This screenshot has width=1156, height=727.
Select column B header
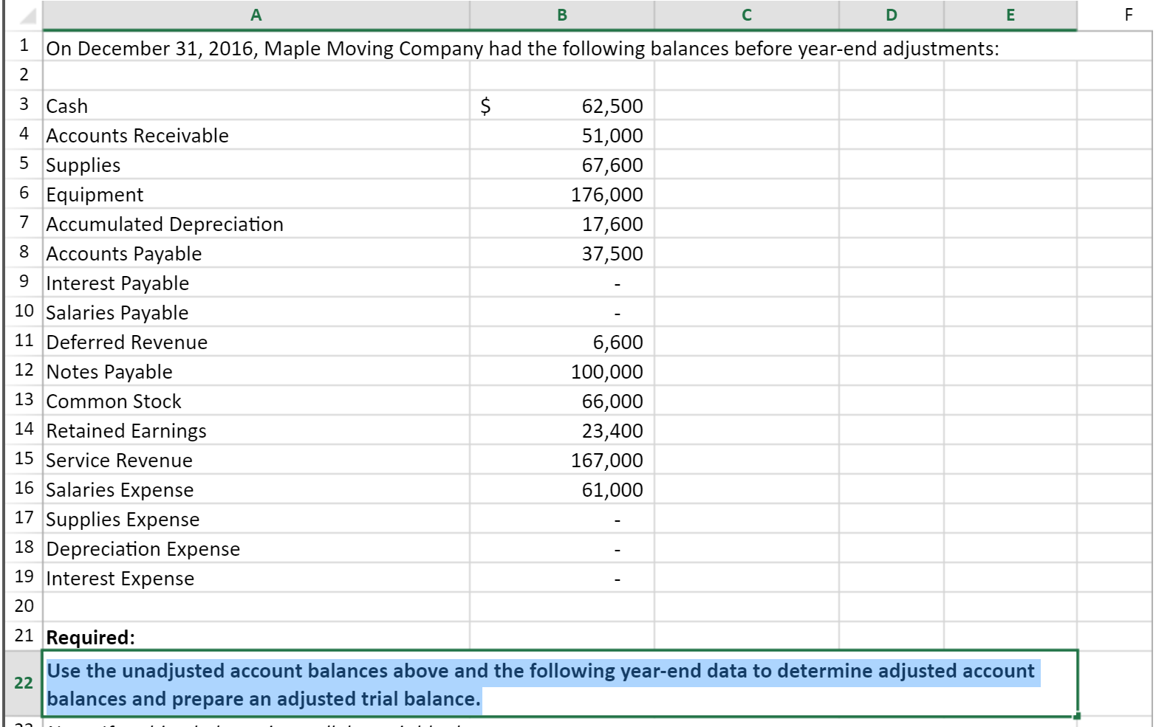562,15
